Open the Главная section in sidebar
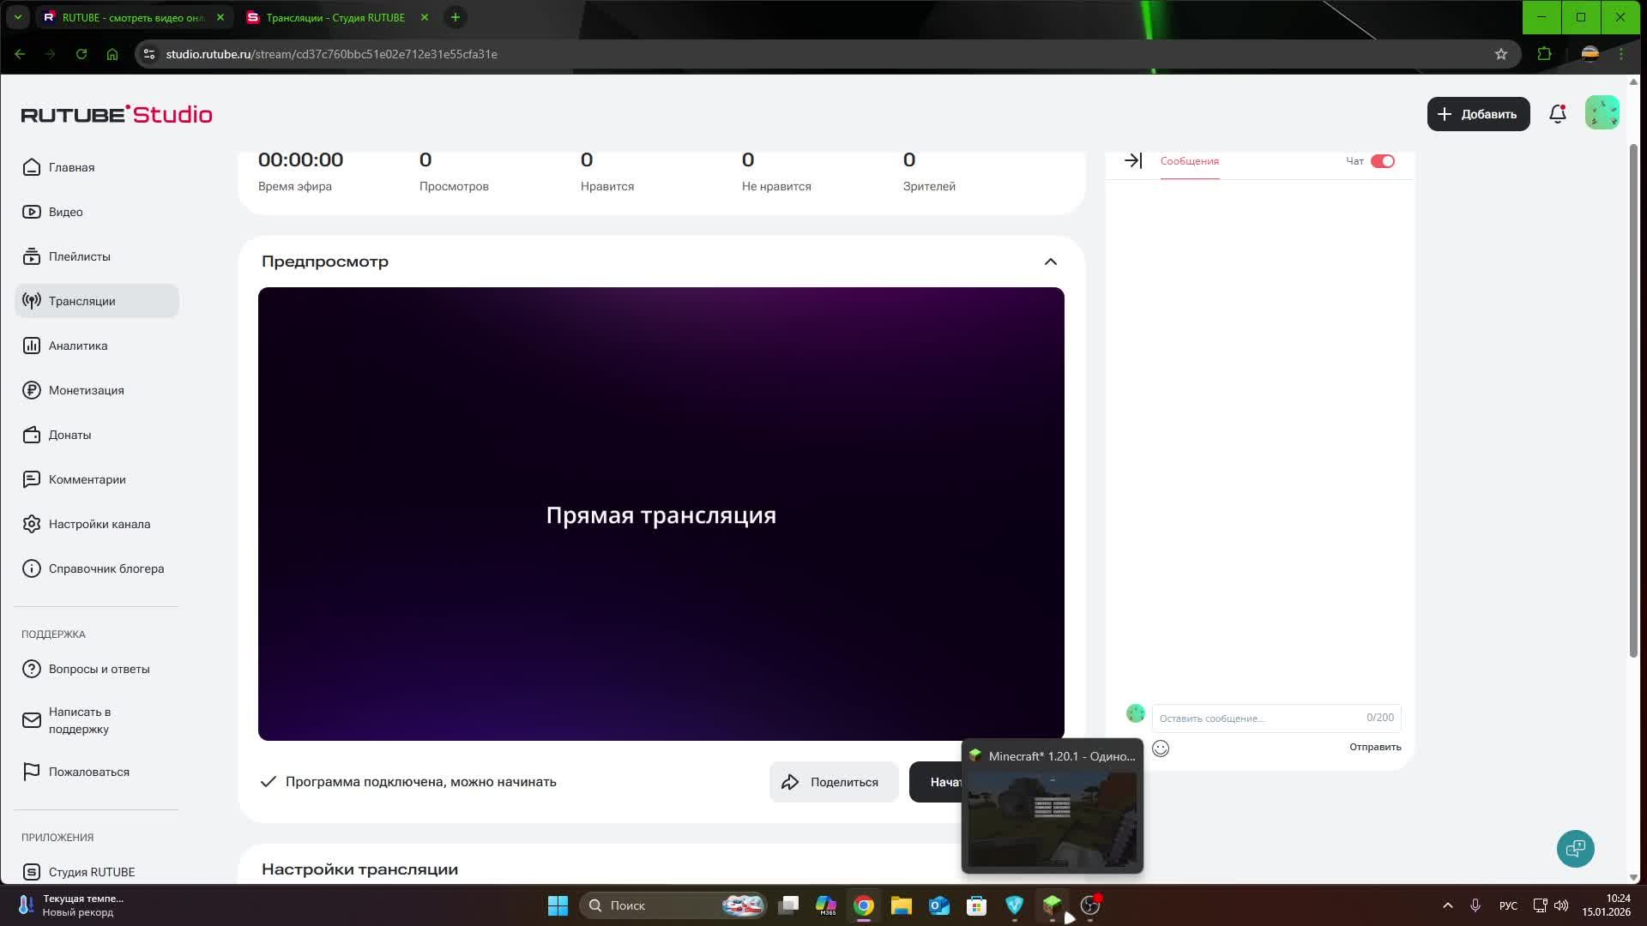Image resolution: width=1647 pixels, height=926 pixels. coord(72,167)
